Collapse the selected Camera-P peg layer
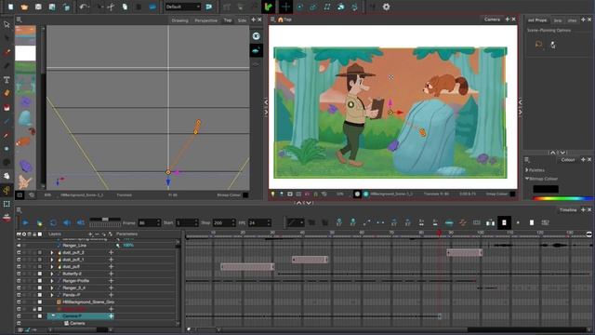595x335 pixels. point(53,316)
